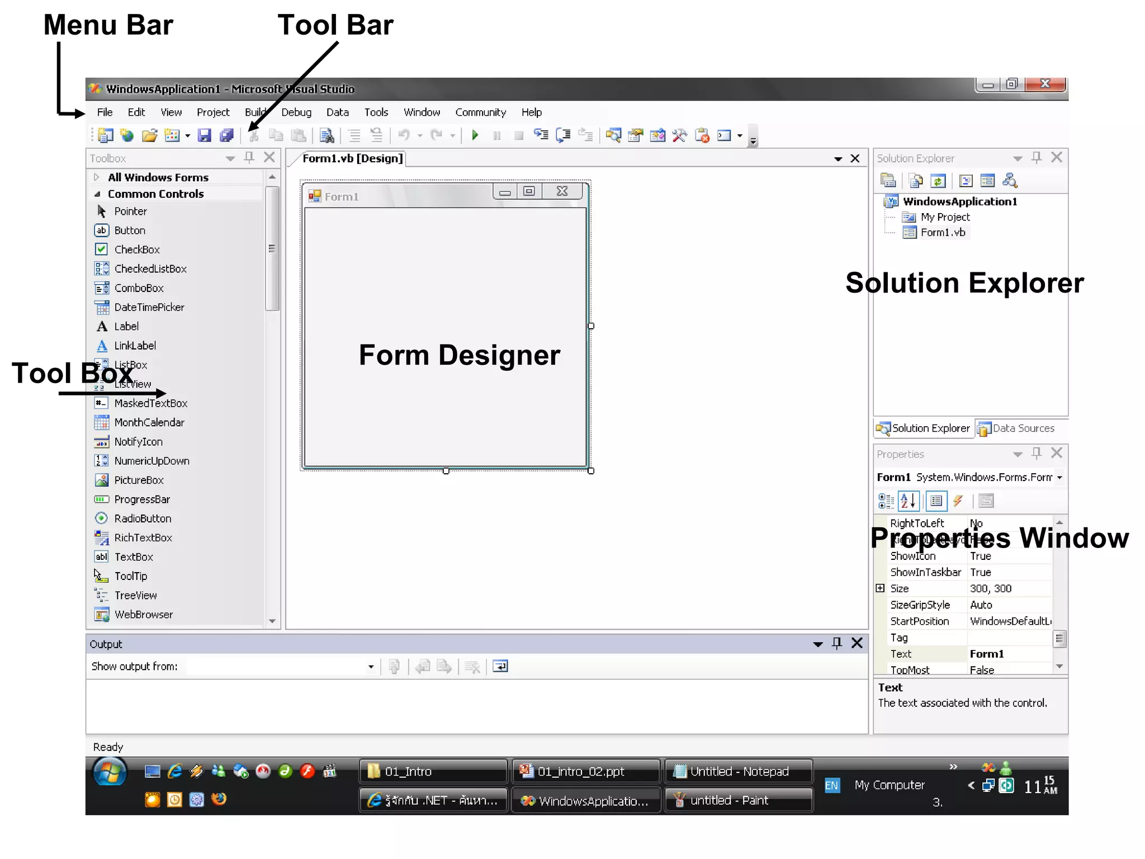This screenshot has height=859, width=1145.
Task: Click the Save floppy disk icon
Action: 205,135
